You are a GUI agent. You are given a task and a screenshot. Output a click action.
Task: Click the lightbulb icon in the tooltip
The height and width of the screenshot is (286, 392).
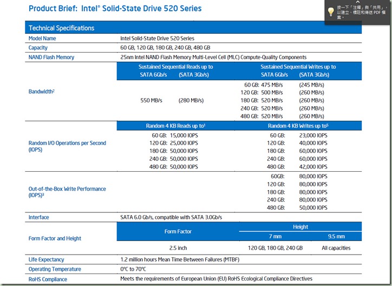(331, 12)
